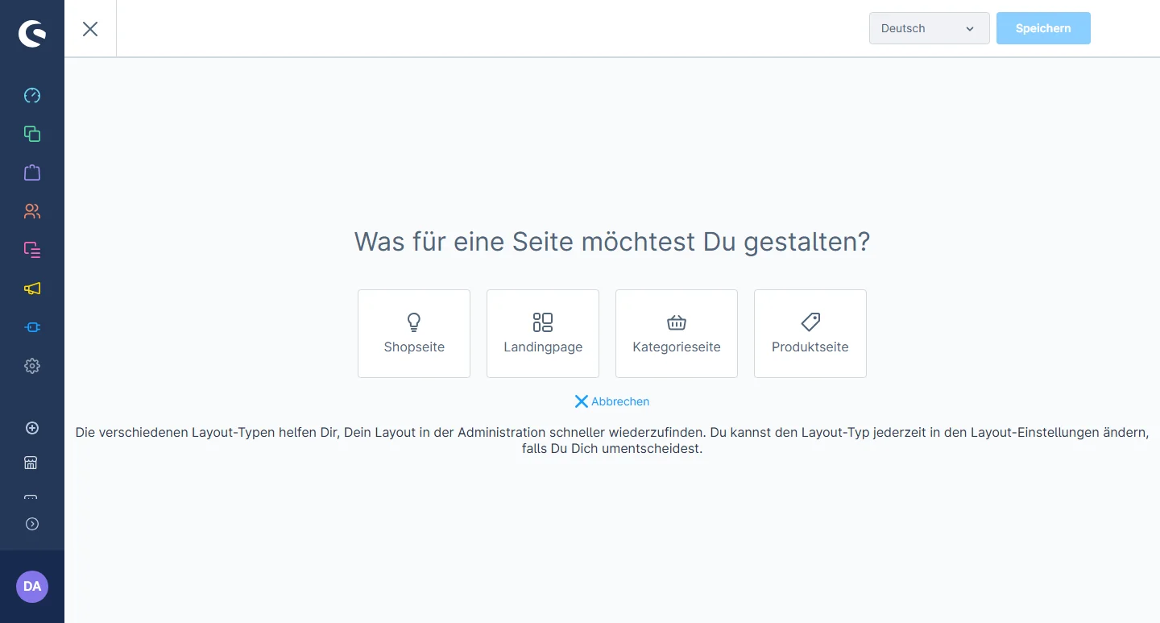The image size is (1160, 623).
Task: Open the Marketing megaphone icon
Action: pos(32,289)
